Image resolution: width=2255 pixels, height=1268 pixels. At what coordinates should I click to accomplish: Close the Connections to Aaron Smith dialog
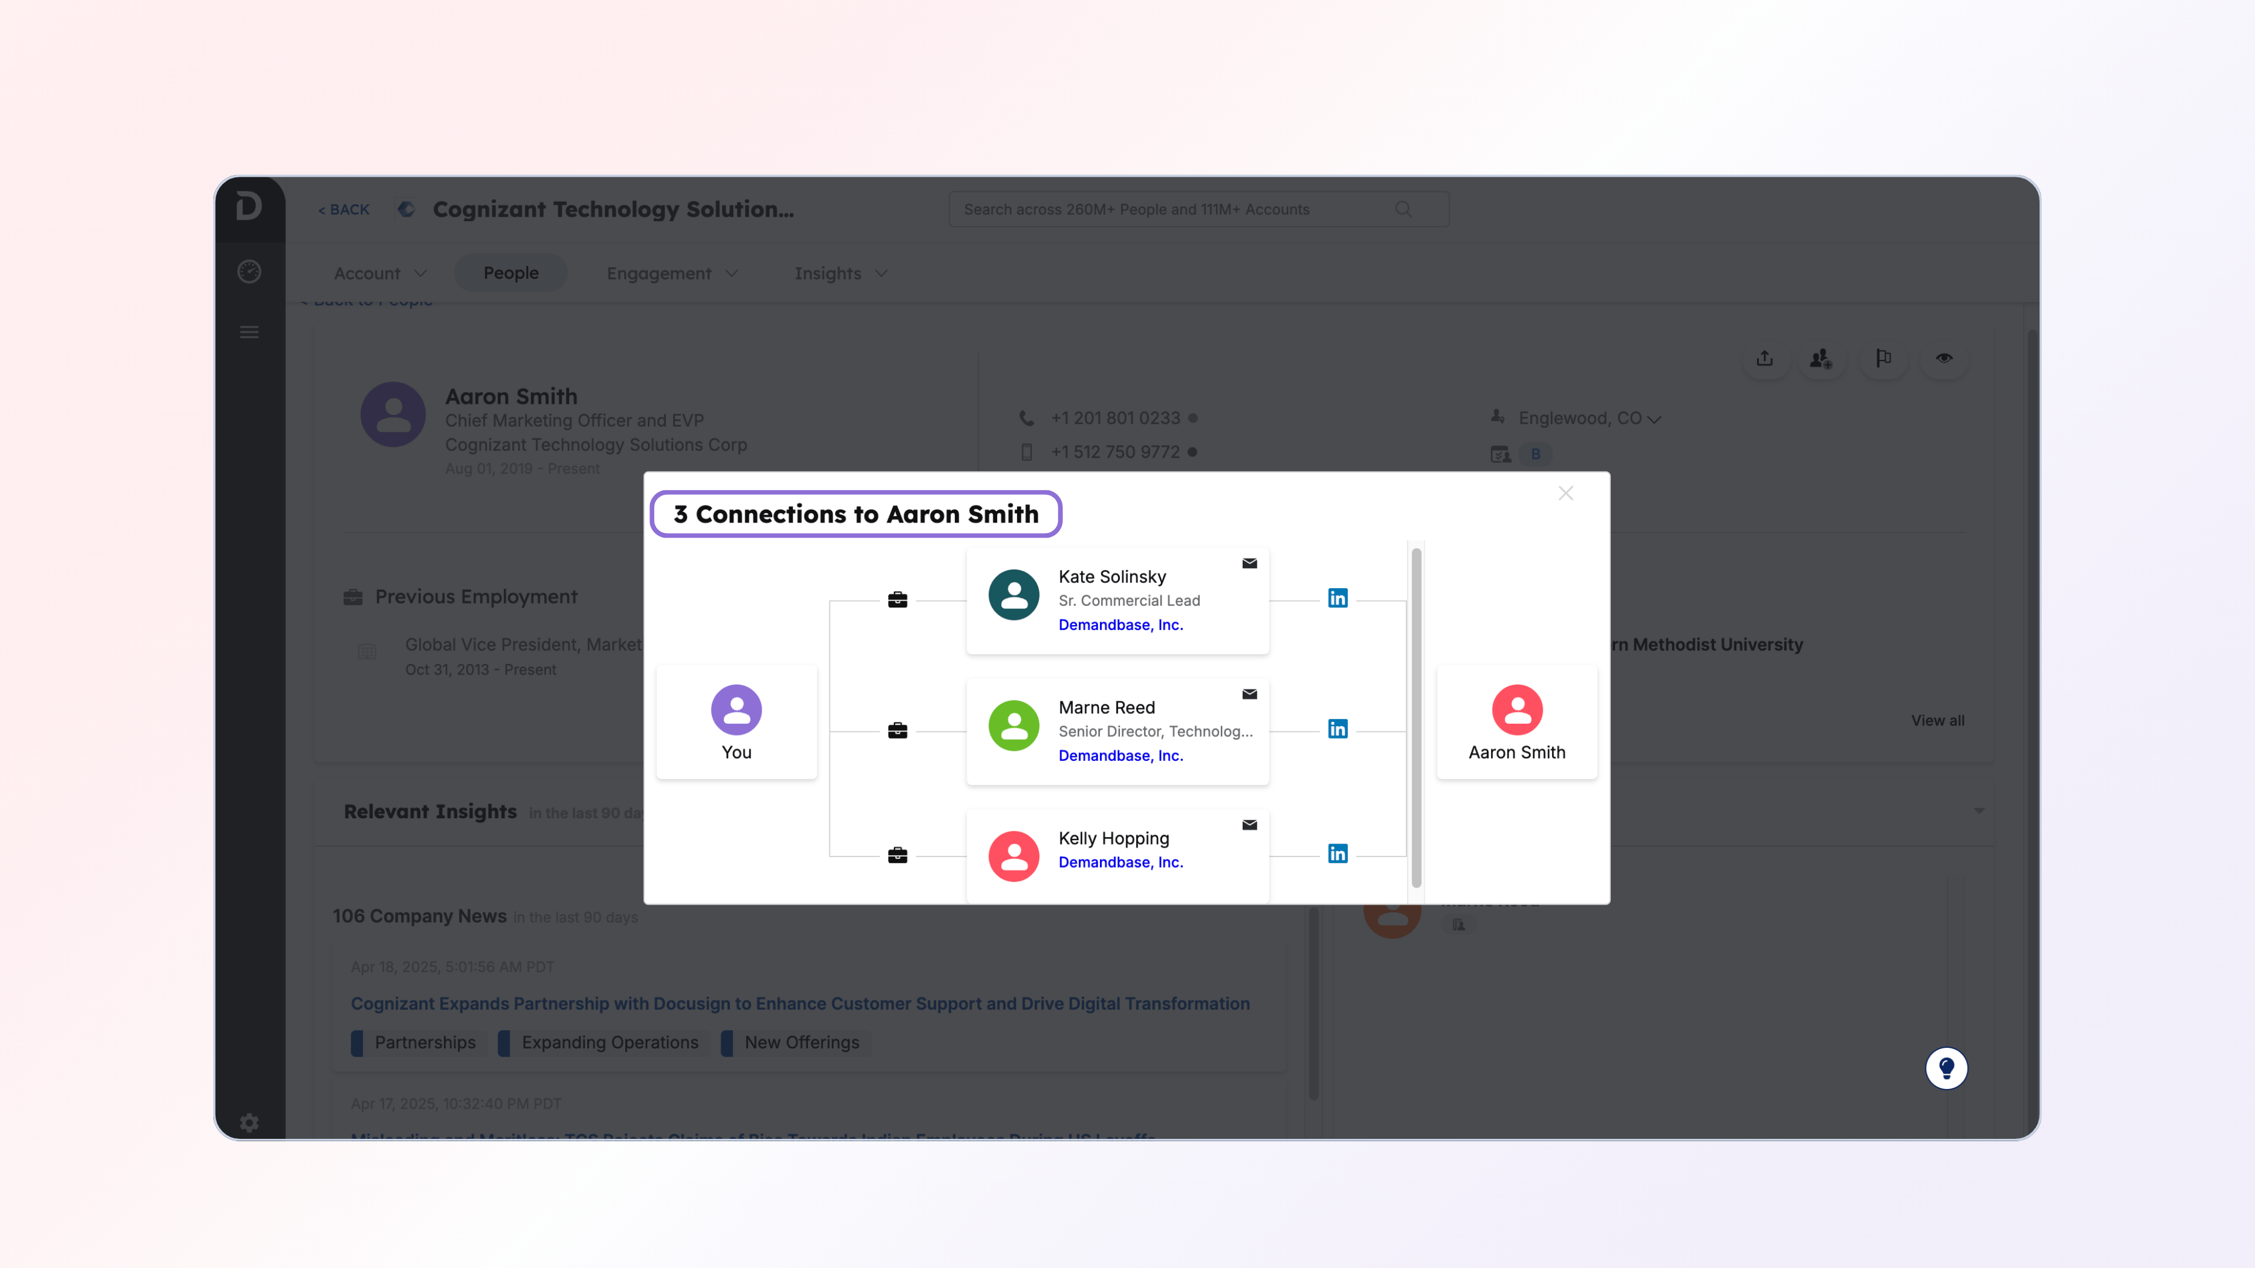1565,494
